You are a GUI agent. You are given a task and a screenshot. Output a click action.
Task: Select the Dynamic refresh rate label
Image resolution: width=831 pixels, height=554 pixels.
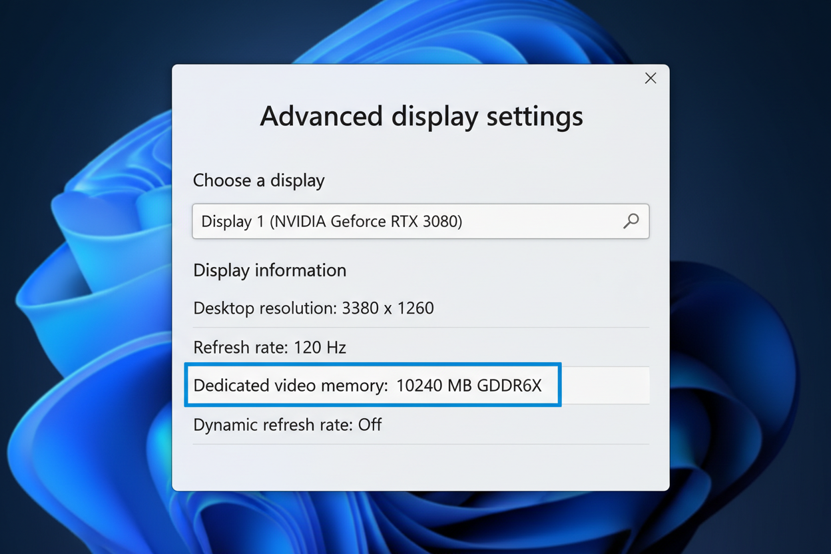tap(273, 425)
